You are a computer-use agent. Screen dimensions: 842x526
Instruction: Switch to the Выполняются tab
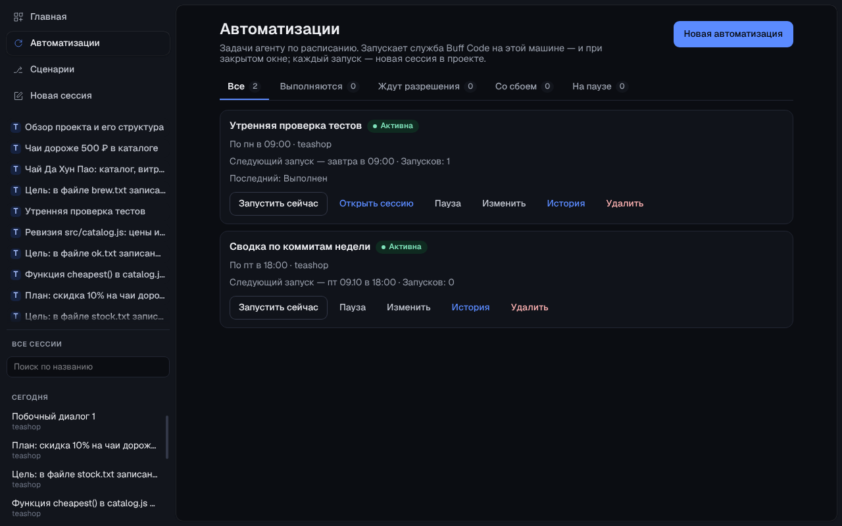[319, 86]
